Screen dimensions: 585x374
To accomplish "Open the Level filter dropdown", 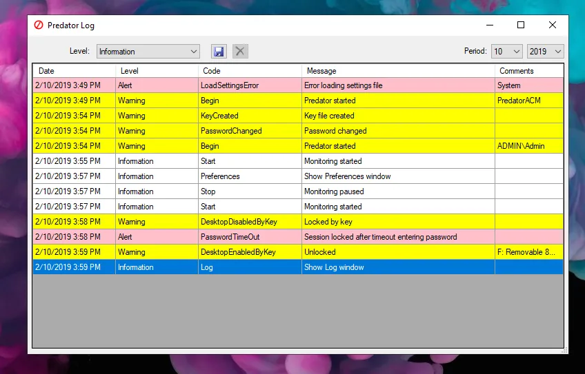I will coord(148,52).
